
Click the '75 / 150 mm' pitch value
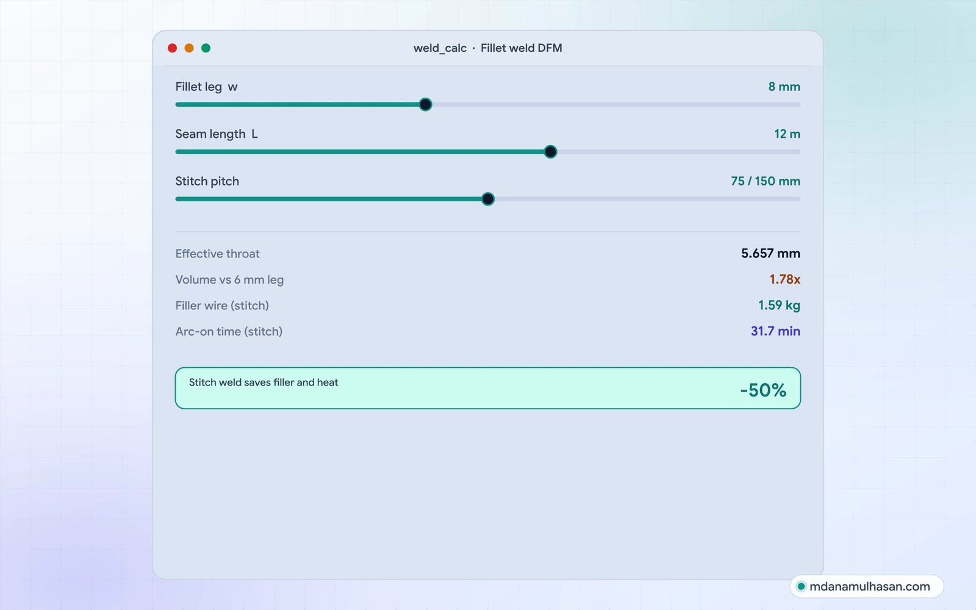(766, 181)
